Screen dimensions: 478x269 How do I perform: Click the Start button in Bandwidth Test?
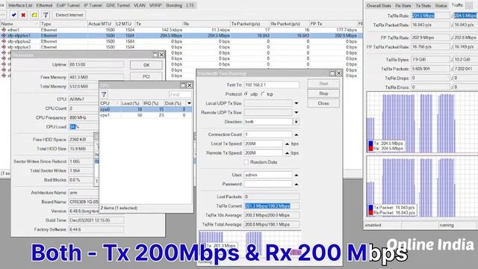tap(323, 84)
